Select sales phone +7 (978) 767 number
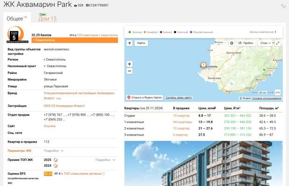The height and width of the screenshot is (186, 289). (55, 115)
